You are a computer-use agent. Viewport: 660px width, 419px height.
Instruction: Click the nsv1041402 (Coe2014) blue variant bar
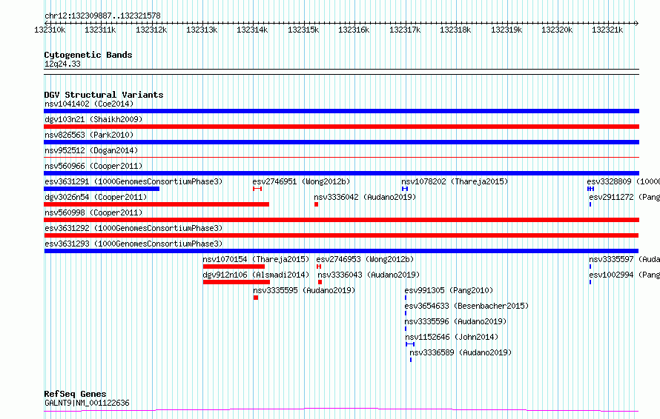coord(341,111)
